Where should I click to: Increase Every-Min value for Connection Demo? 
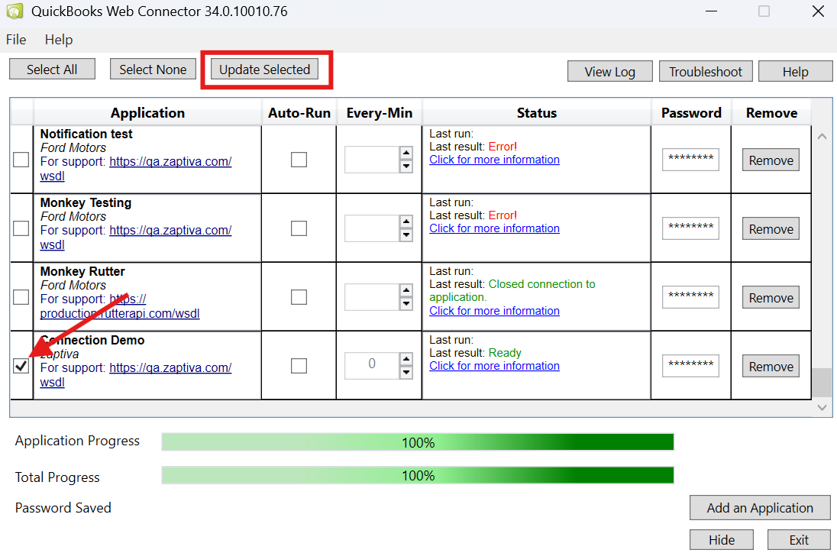[x=406, y=358]
